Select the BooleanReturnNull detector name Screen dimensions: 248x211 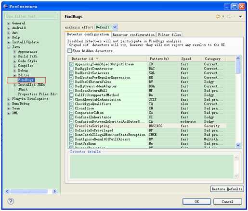tap(91, 91)
